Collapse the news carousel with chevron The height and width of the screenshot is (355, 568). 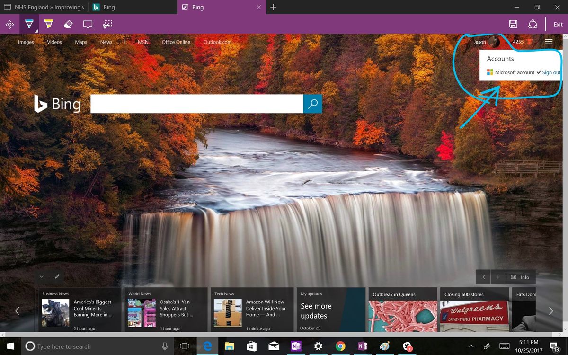click(x=42, y=276)
